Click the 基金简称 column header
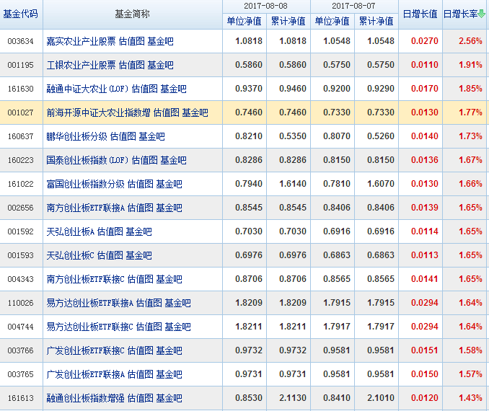The height and width of the screenshot is (411, 489). point(132,14)
